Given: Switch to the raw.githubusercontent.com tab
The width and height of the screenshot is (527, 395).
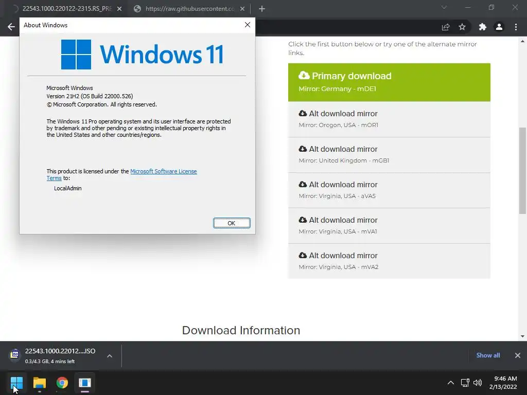Looking at the screenshot, I should 190,9.
